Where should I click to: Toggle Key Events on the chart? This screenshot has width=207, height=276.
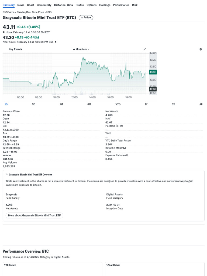pos(15,49)
